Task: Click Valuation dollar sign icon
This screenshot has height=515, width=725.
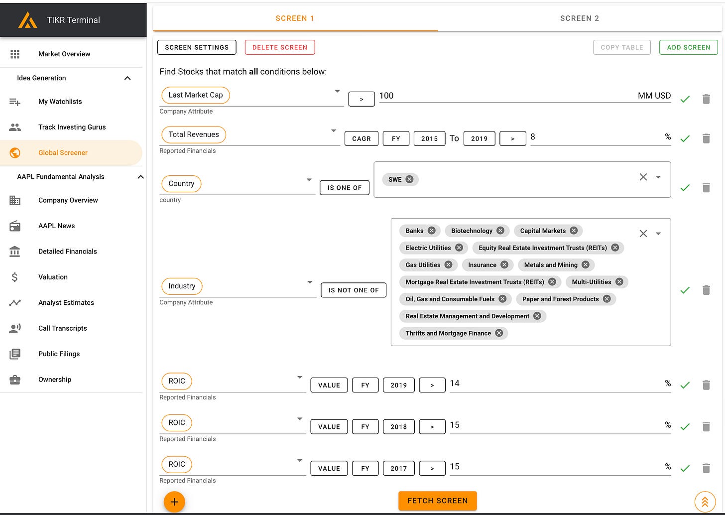Action: pyautogui.click(x=15, y=277)
